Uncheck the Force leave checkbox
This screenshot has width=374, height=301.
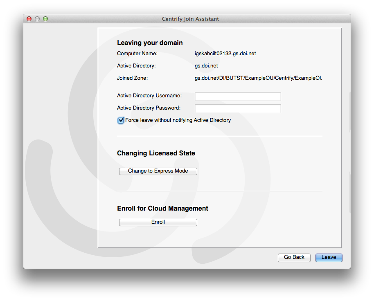tap(121, 120)
